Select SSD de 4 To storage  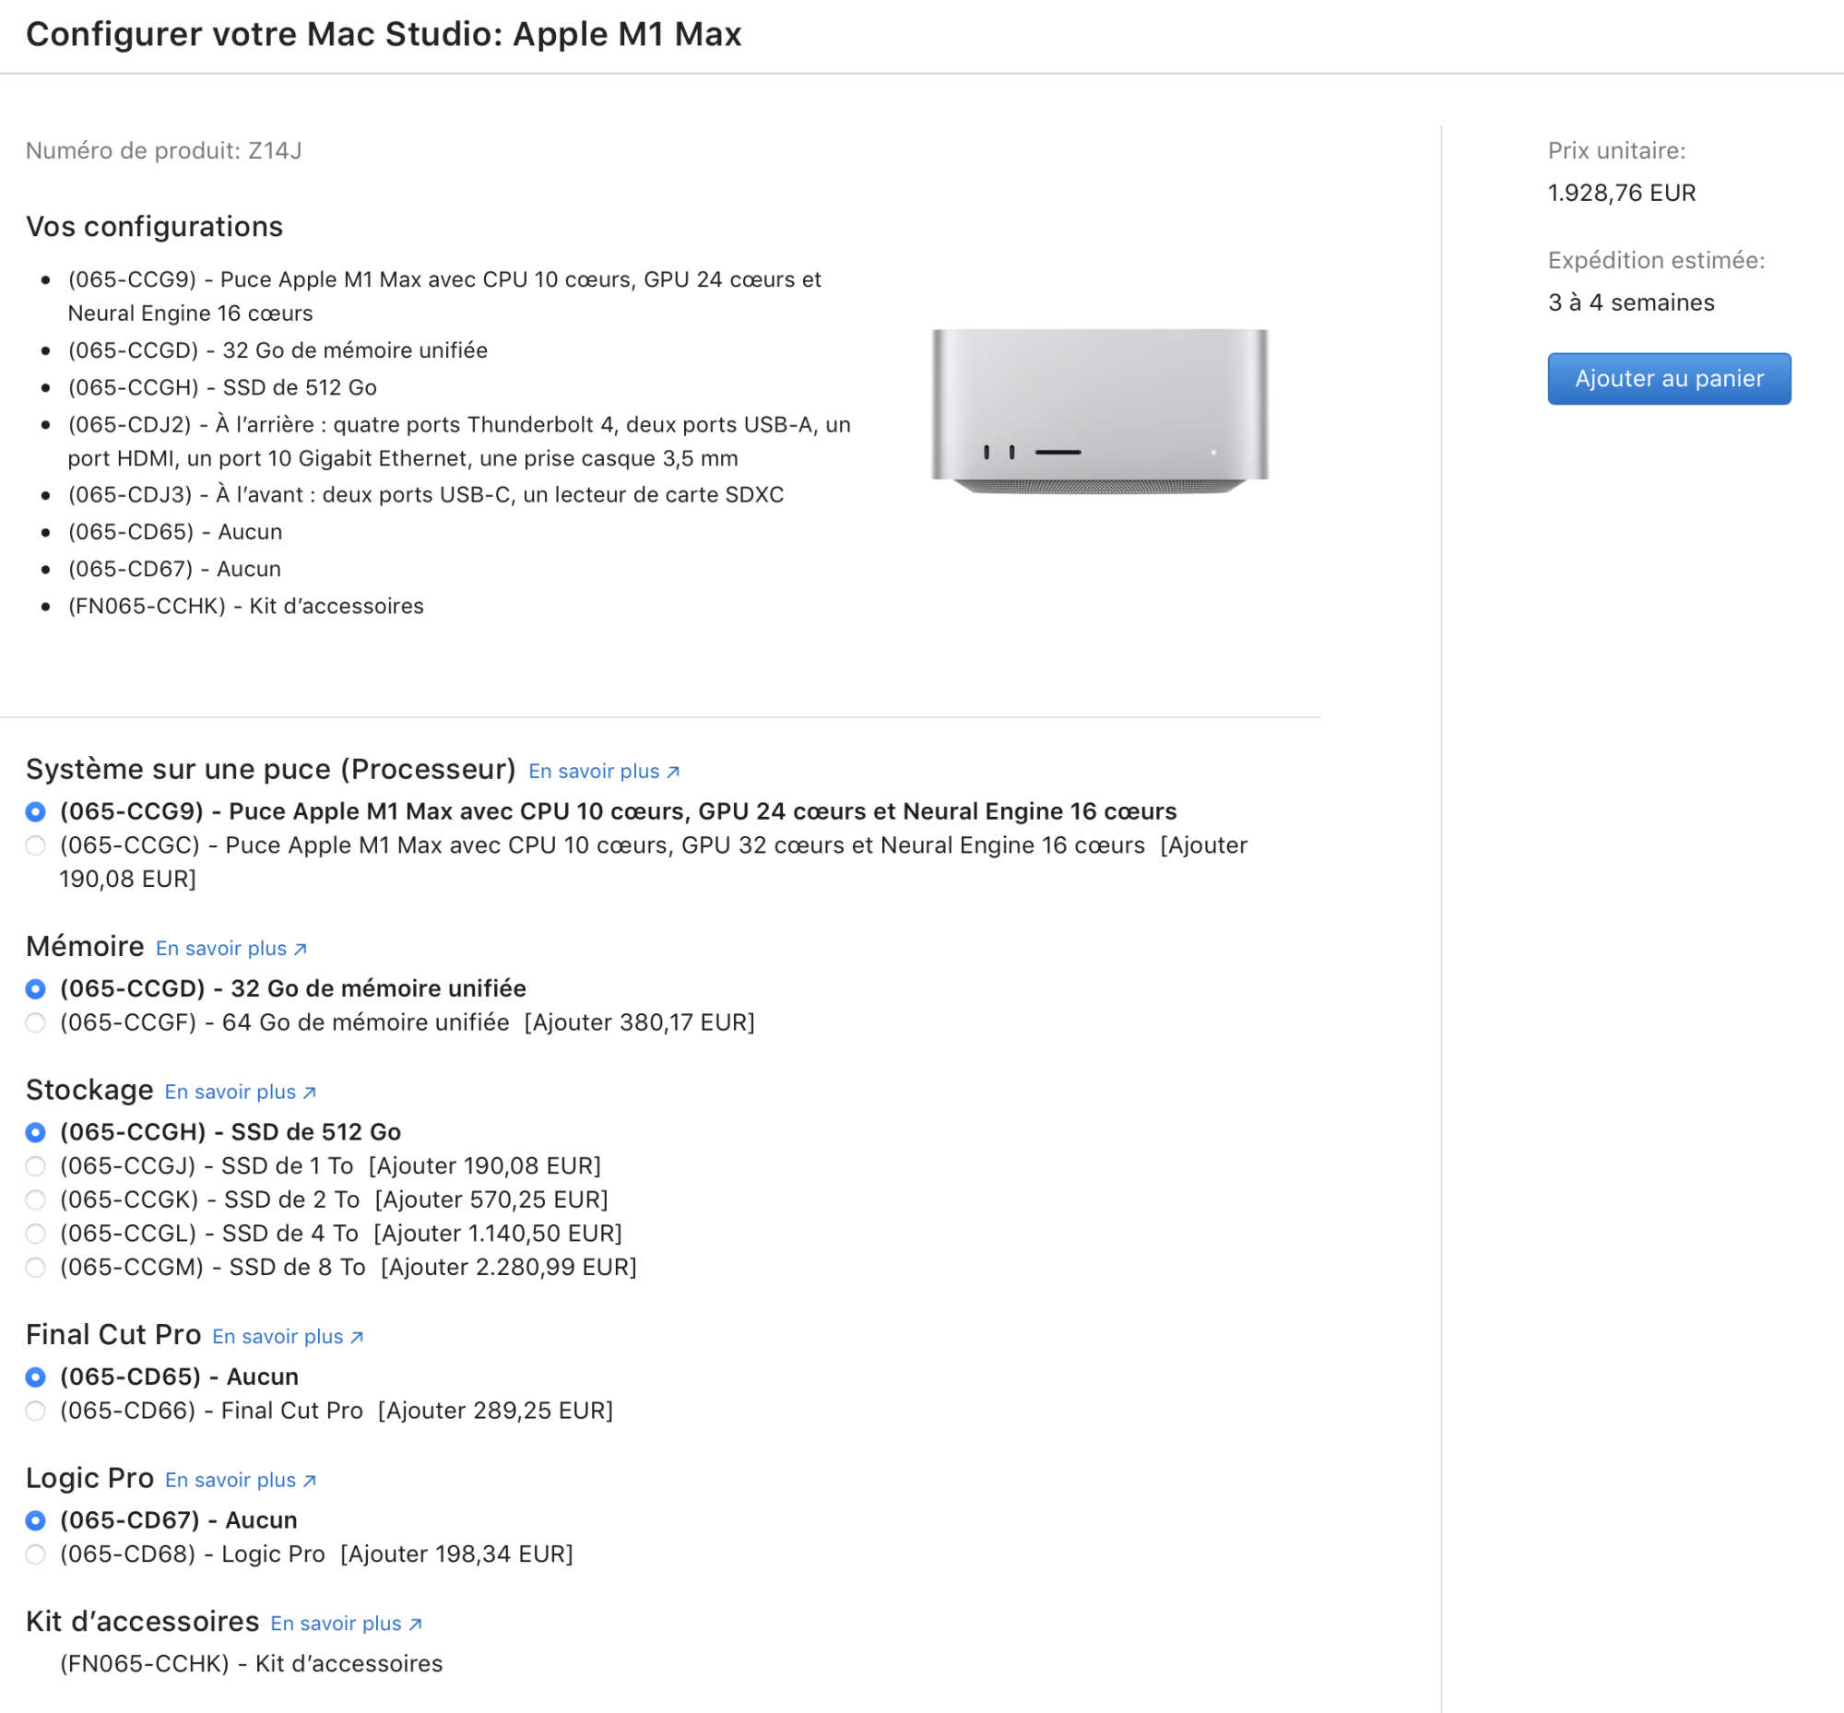[x=35, y=1234]
